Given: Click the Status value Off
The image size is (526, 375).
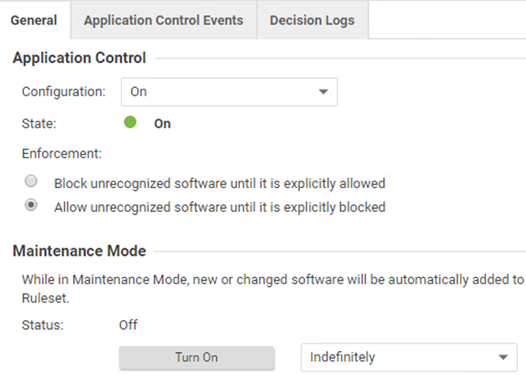Looking at the screenshot, I should coord(128,325).
